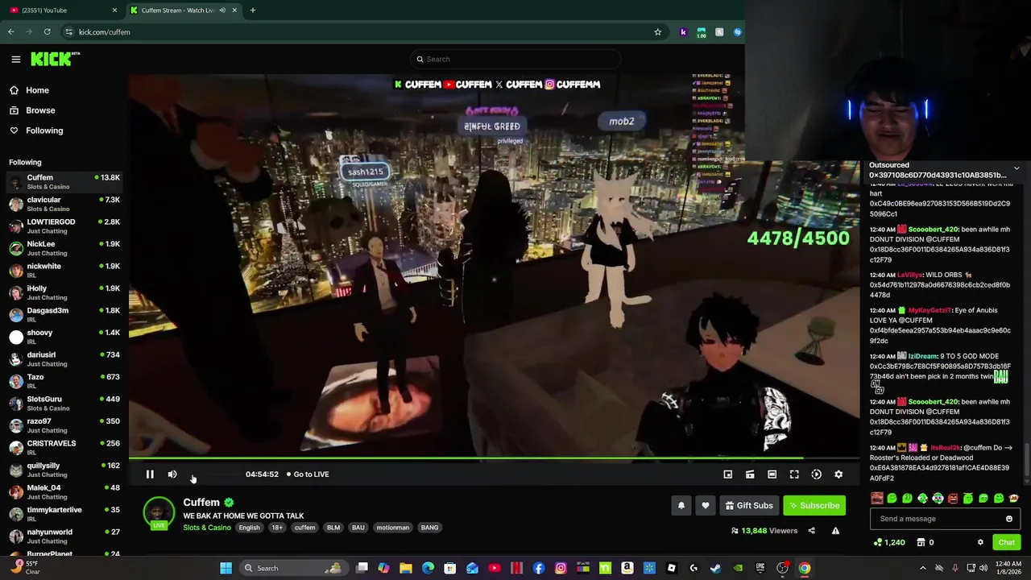Image resolution: width=1031 pixels, height=580 pixels.
Task: Click Cuffem's profile avatar
Action: (159, 513)
